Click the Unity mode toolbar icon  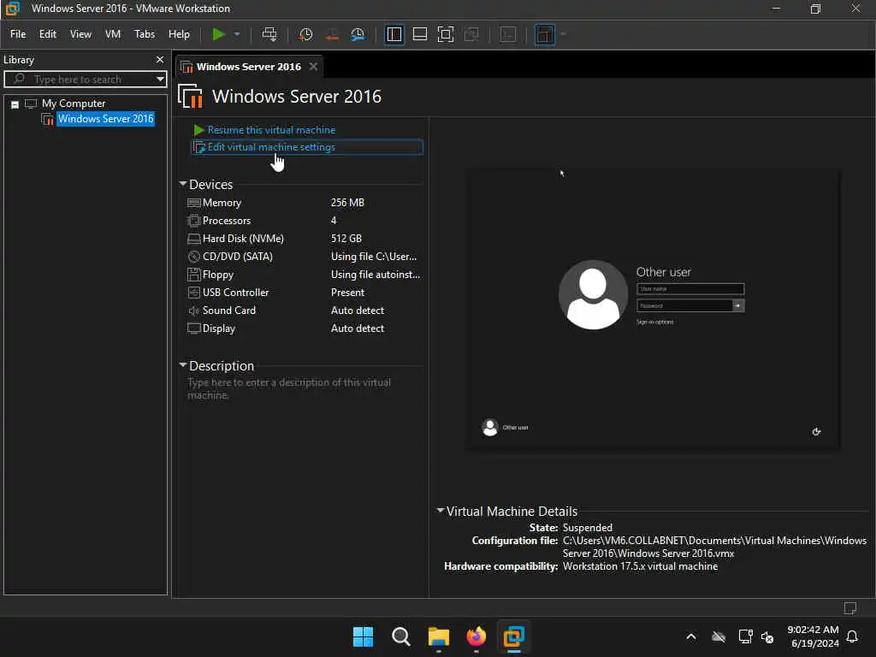[x=471, y=34]
